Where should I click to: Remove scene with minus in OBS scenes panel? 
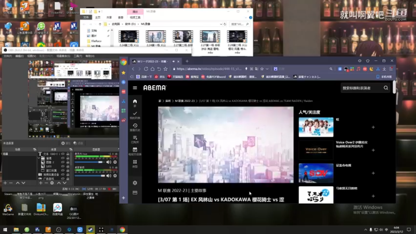point(11,183)
